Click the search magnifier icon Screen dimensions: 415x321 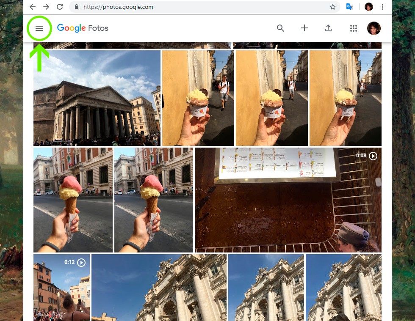pos(280,28)
